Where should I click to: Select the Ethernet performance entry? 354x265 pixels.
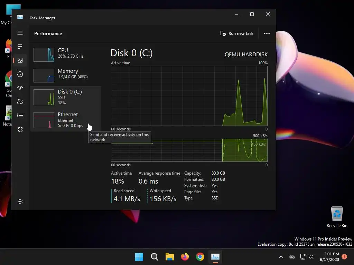65,120
